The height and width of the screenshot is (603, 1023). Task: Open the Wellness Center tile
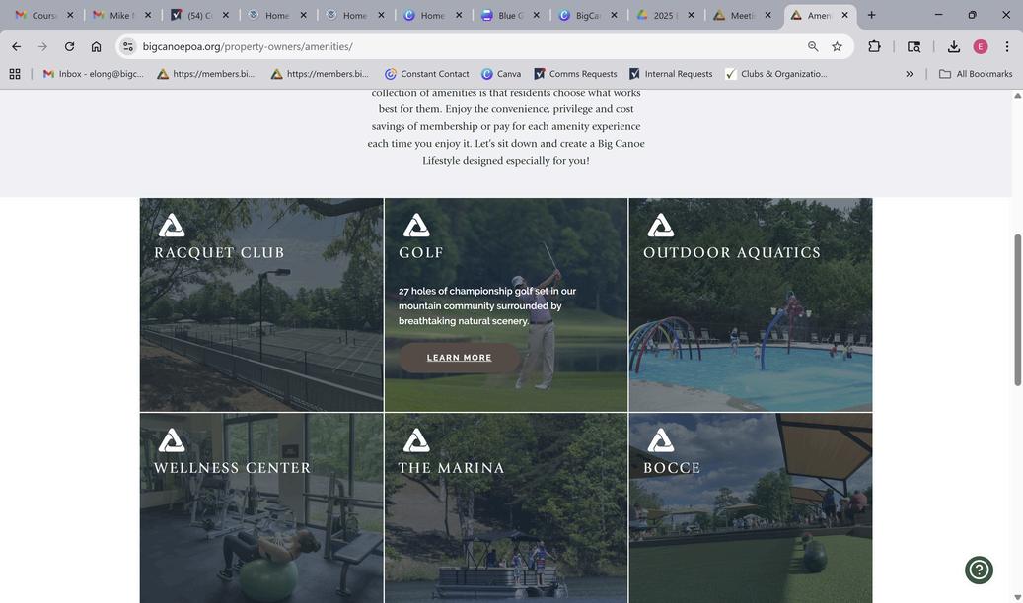click(261, 507)
